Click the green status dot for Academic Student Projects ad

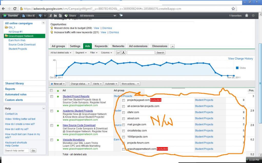point(58,111)
